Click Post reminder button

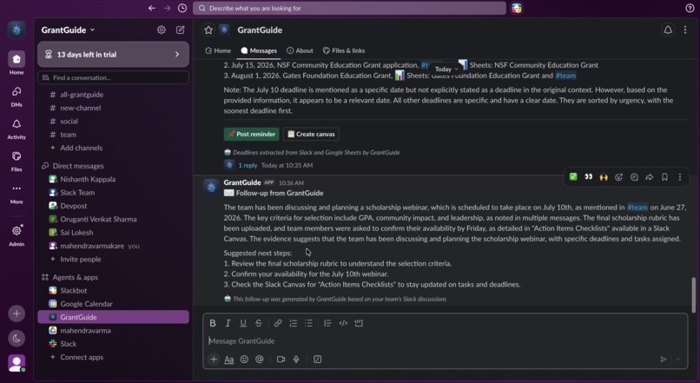(x=251, y=134)
